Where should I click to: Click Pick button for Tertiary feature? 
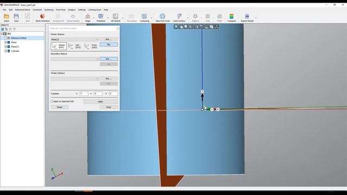(x=108, y=79)
